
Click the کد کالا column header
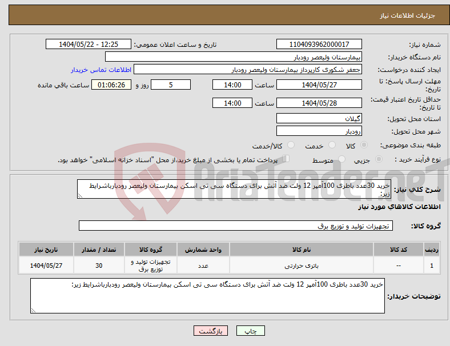click(x=399, y=250)
